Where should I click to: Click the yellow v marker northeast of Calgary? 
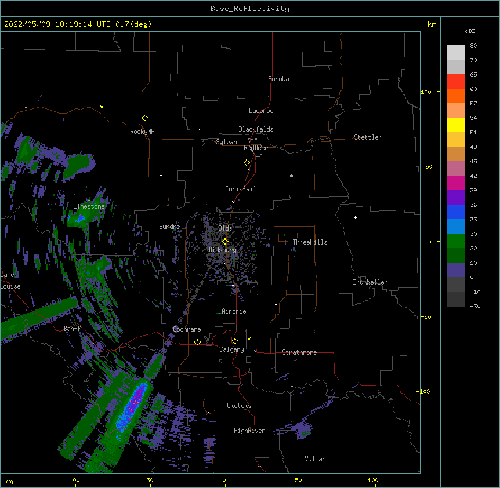tap(249, 338)
